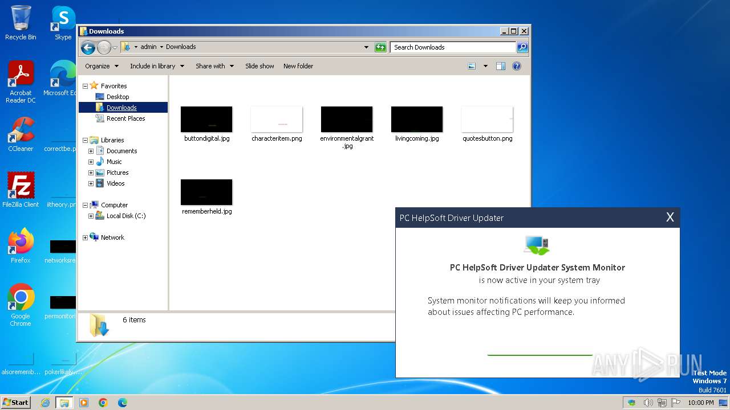Expand the Documents library node

(91, 151)
